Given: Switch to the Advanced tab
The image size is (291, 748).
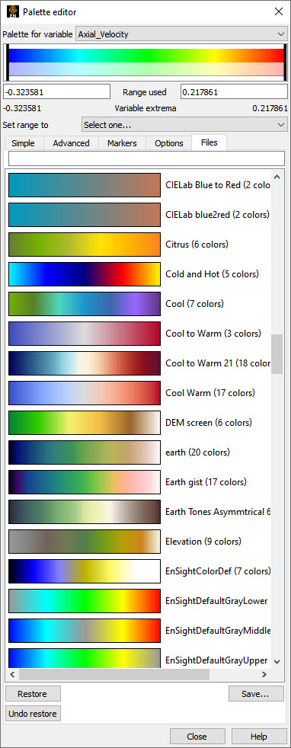Looking at the screenshot, I should (71, 143).
